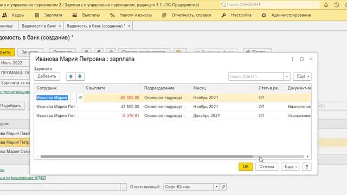Open Отчетность, справки section
Viewport: 347px width, 195px height.
pos(187,15)
